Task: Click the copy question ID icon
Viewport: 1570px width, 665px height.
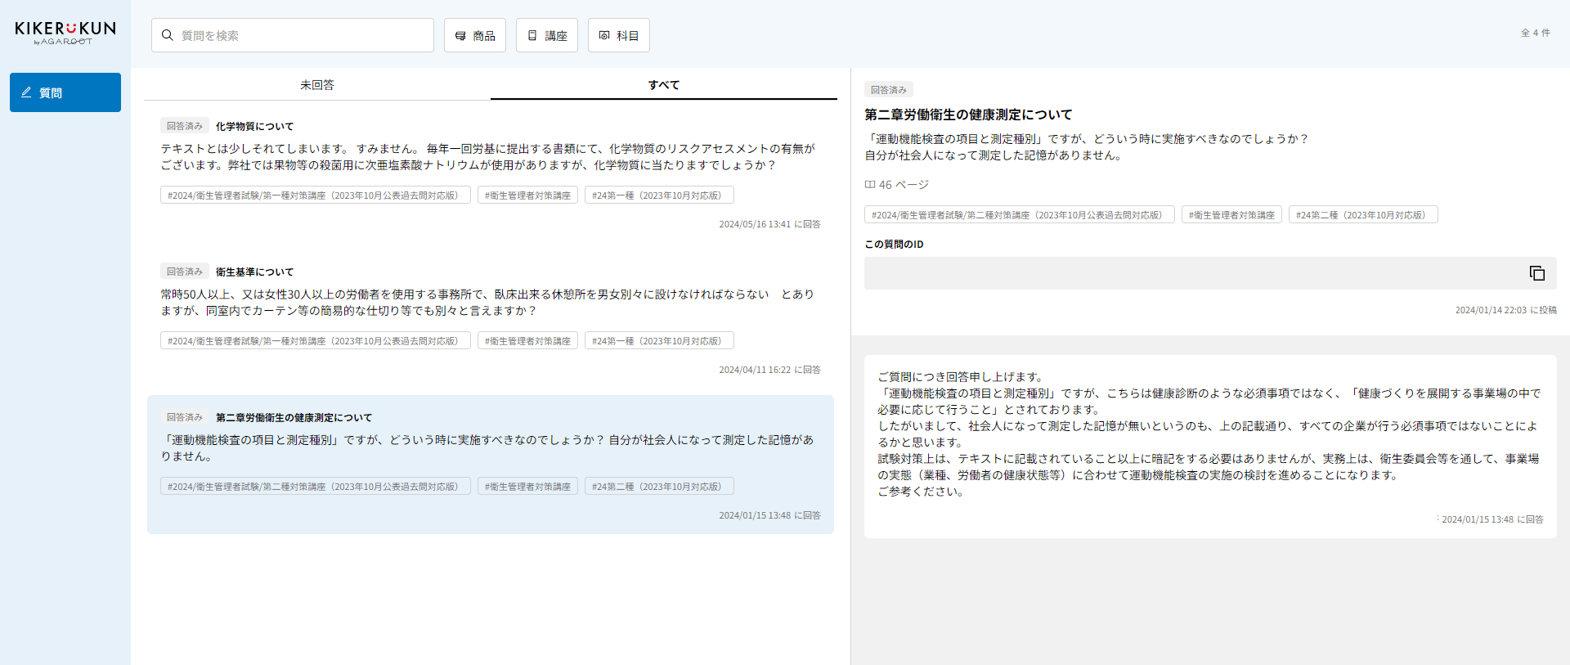Action: pyautogui.click(x=1536, y=273)
